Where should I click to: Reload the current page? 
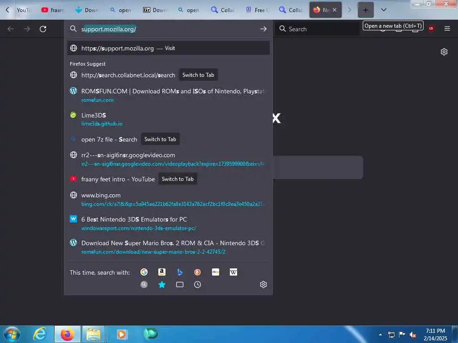point(43,29)
